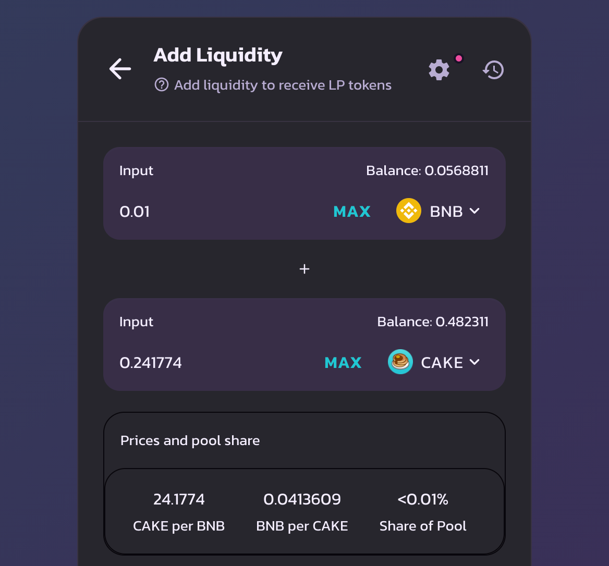Focus the 0.241774 CAKE amount field
Screen dimensions: 609x566
click(x=217, y=363)
